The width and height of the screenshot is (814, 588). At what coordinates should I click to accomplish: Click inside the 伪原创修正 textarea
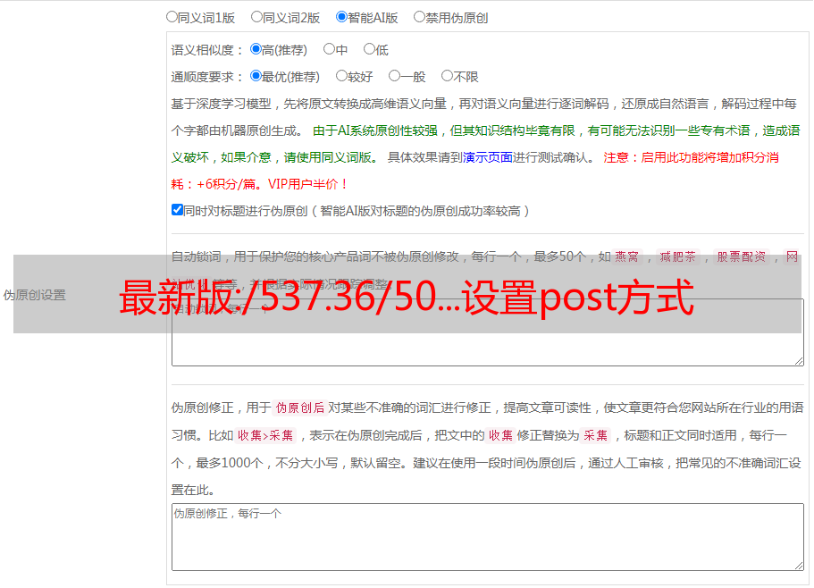click(488, 537)
